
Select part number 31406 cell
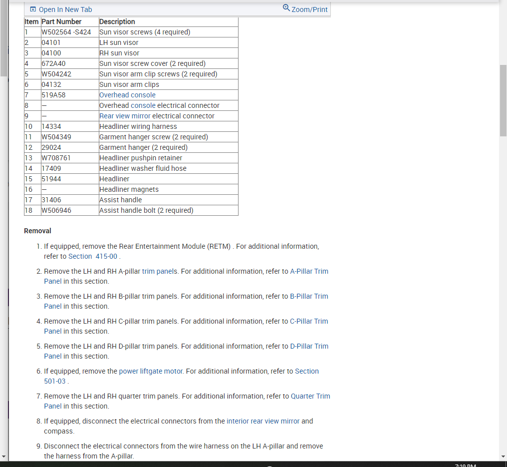point(70,200)
